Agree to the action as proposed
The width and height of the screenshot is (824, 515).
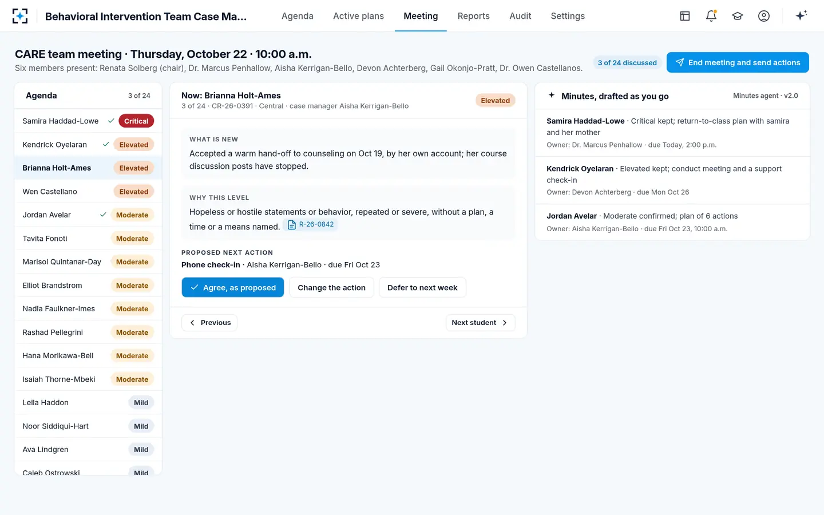click(x=233, y=287)
